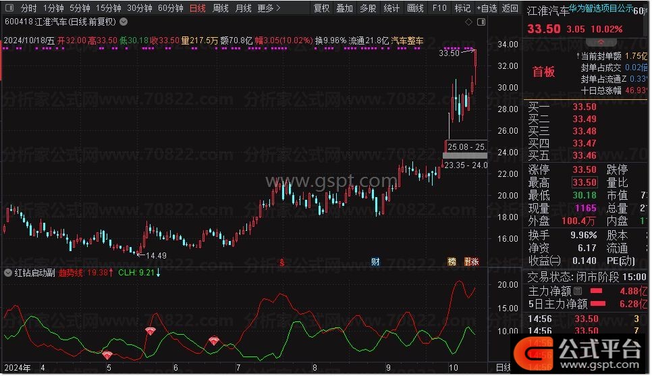Open indicator menu arrow beside 红钻启动副
This screenshot has width=652, height=376.
pyautogui.click(x=8, y=273)
